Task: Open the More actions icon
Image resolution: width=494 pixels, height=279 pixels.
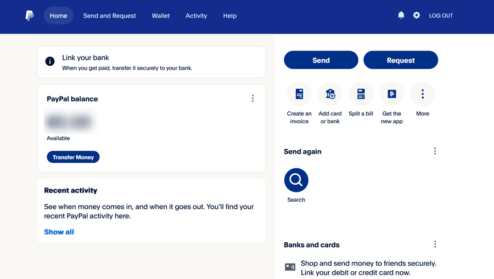Action: (x=423, y=94)
